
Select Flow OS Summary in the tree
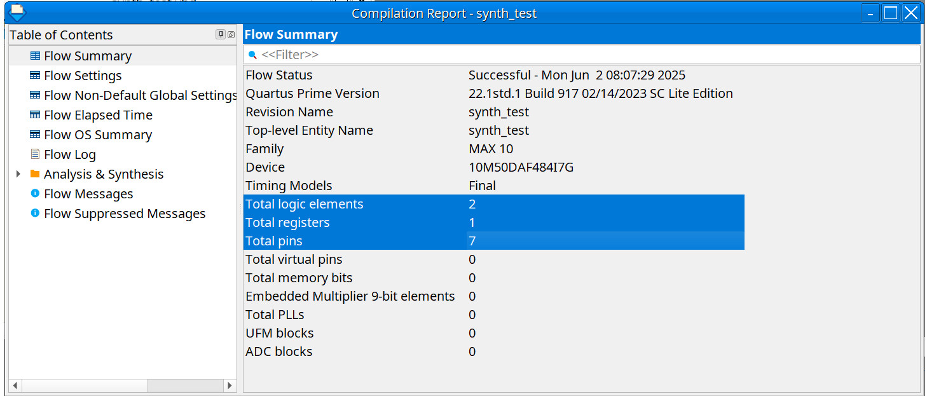[97, 135]
